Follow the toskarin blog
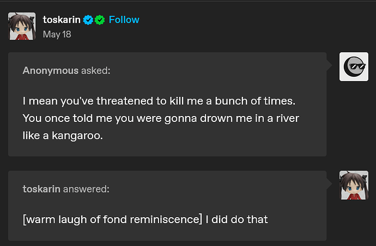 point(124,20)
